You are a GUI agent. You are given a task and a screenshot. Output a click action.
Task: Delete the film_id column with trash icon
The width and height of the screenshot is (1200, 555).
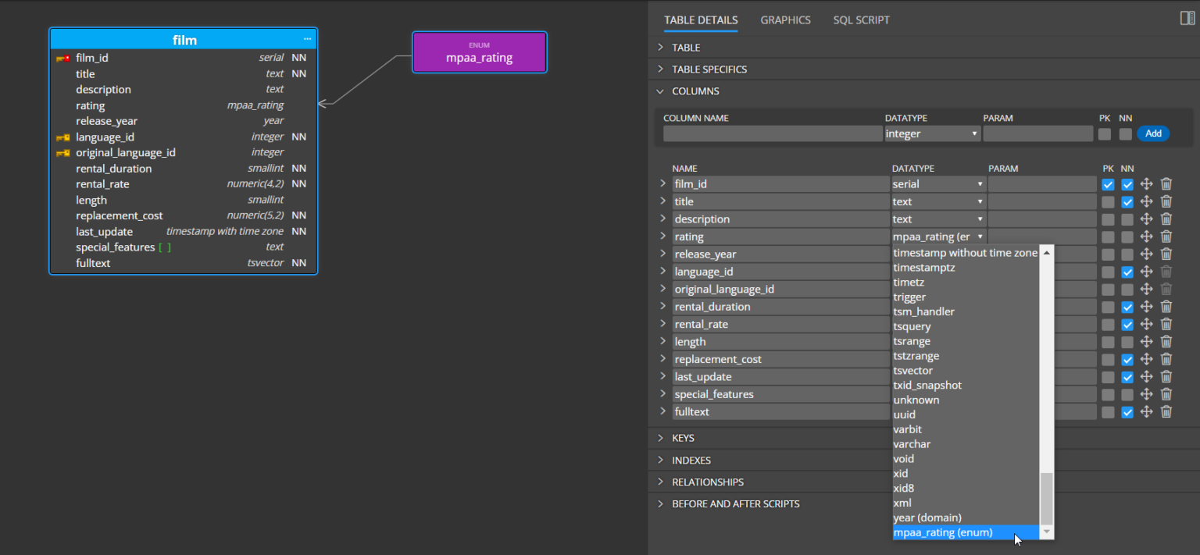pos(1166,184)
